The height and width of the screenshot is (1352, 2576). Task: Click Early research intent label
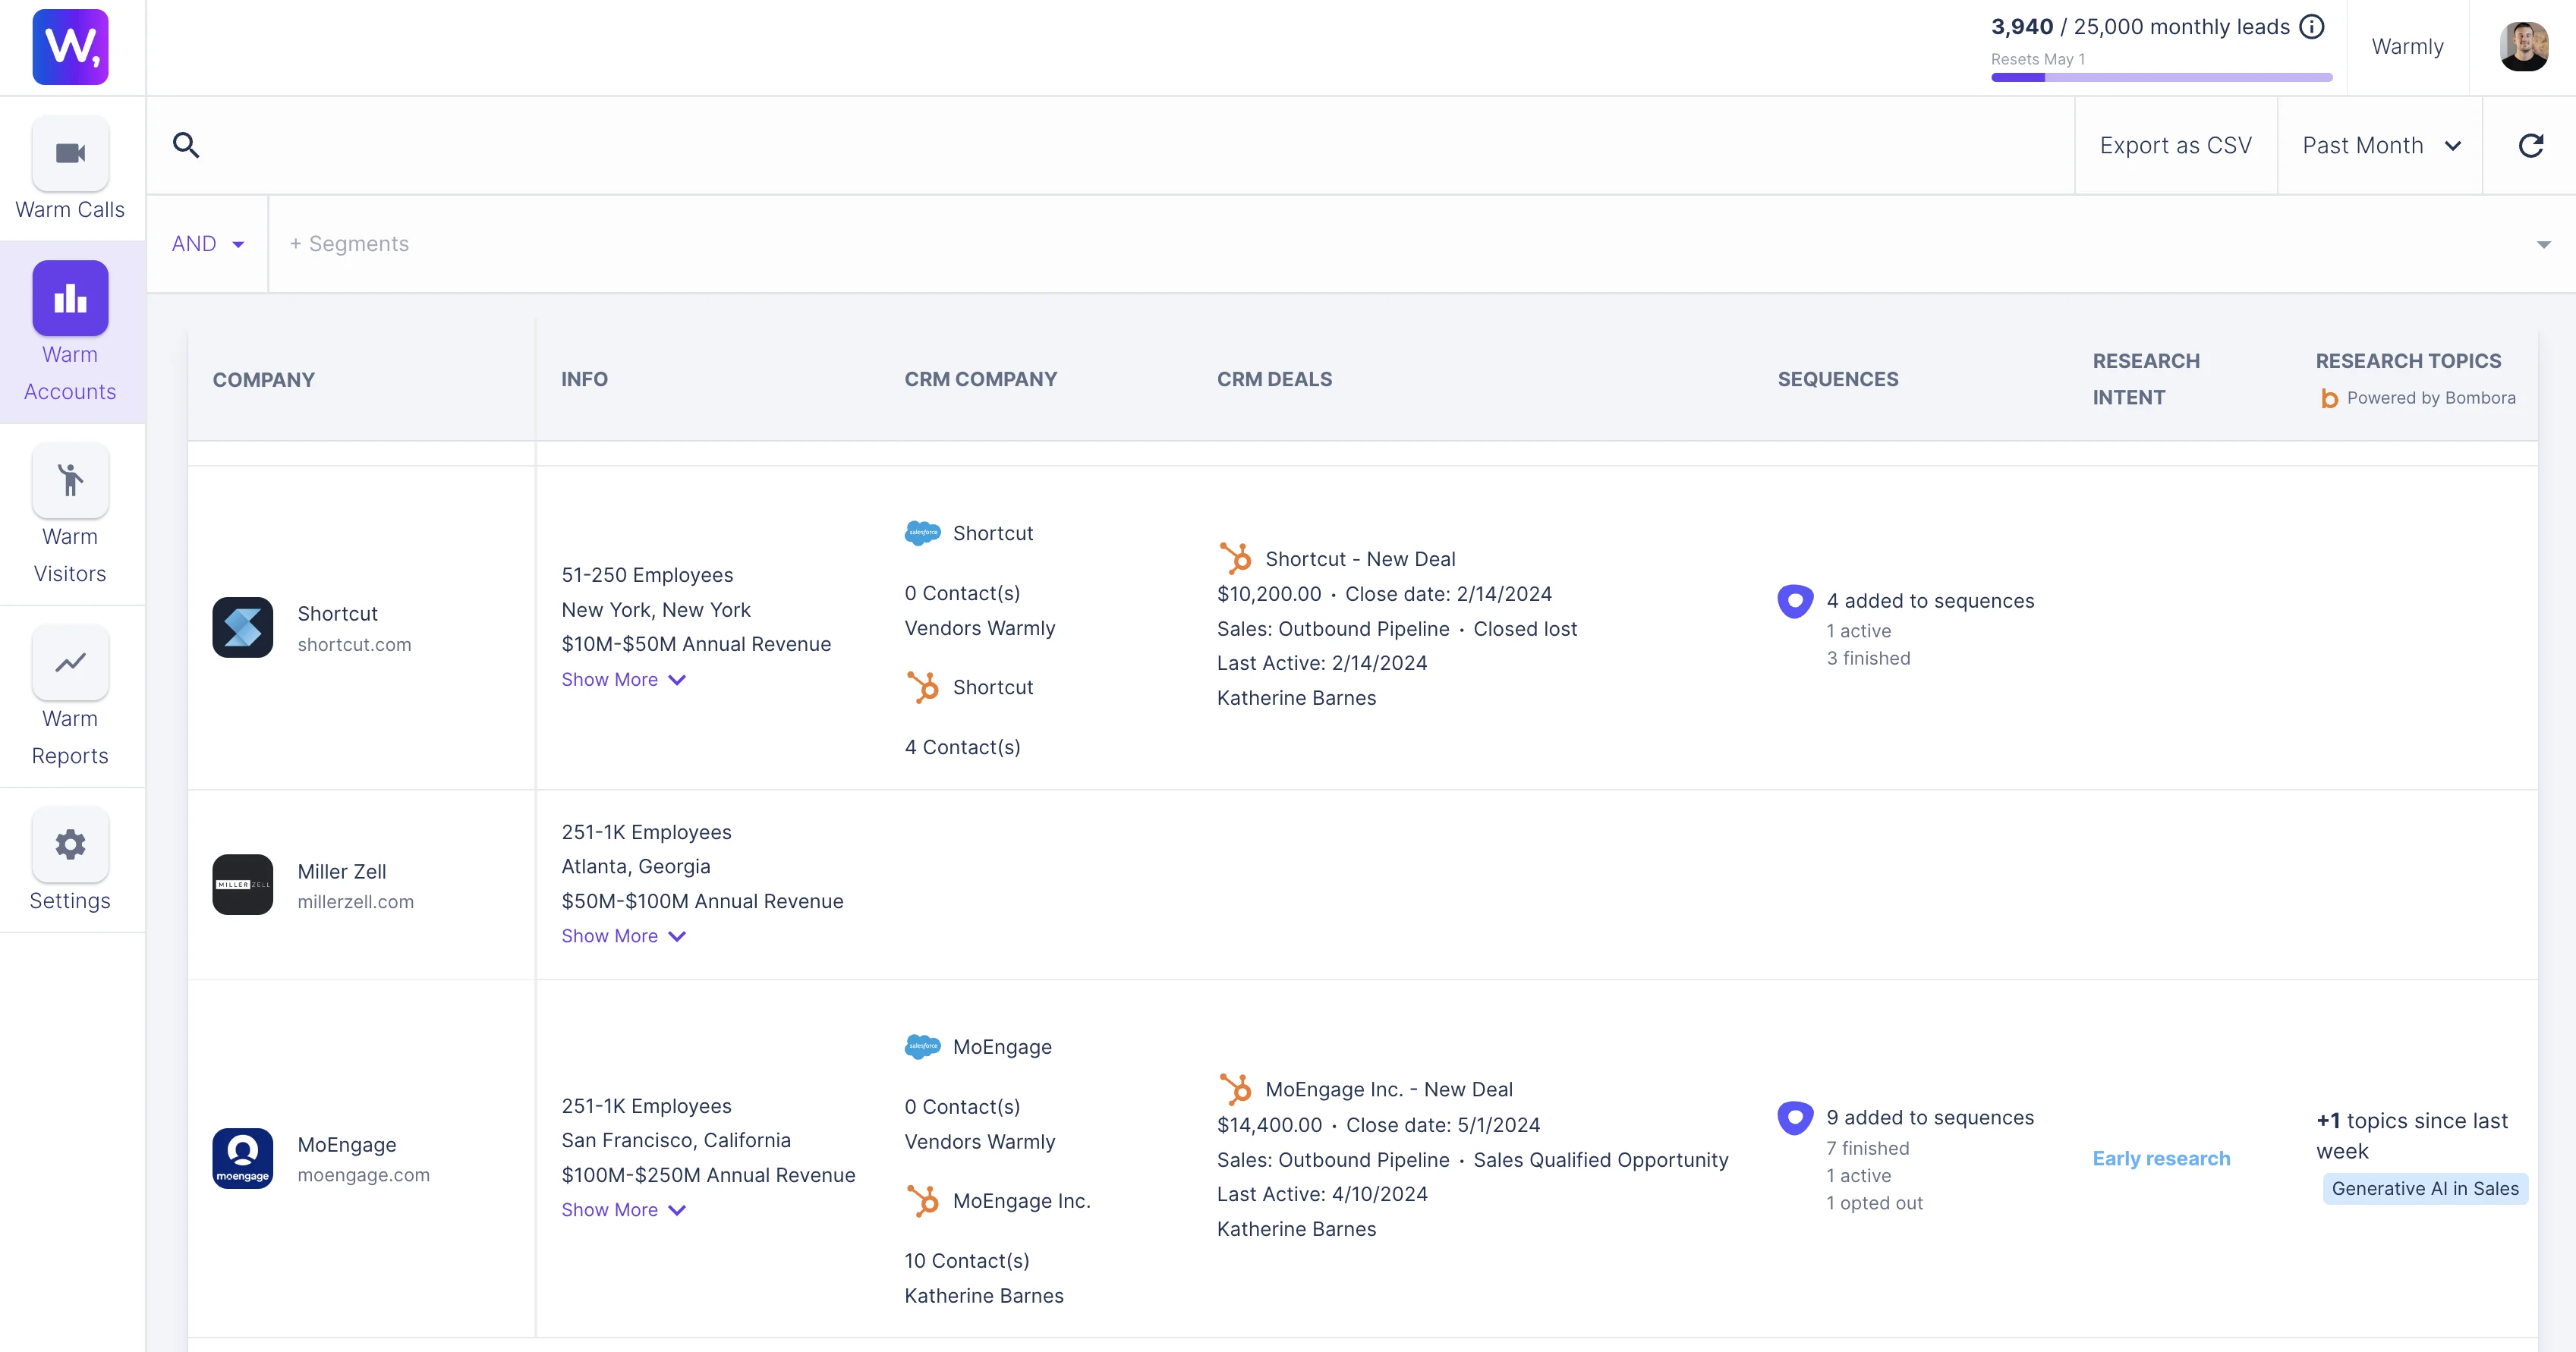coord(2161,1158)
